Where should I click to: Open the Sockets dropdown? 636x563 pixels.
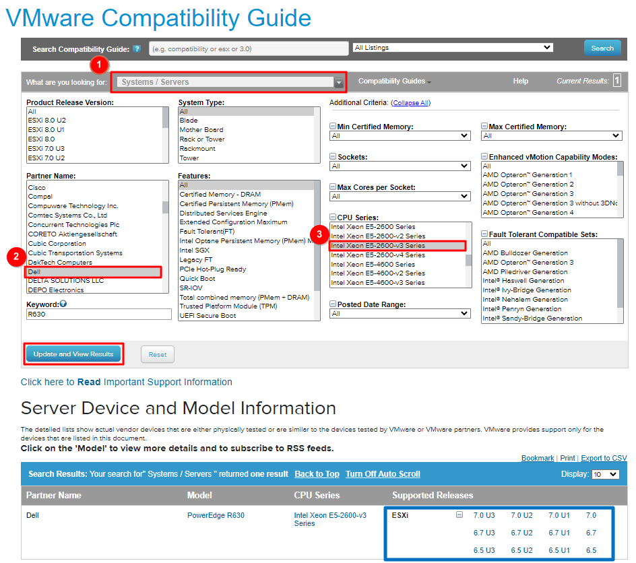pos(400,166)
